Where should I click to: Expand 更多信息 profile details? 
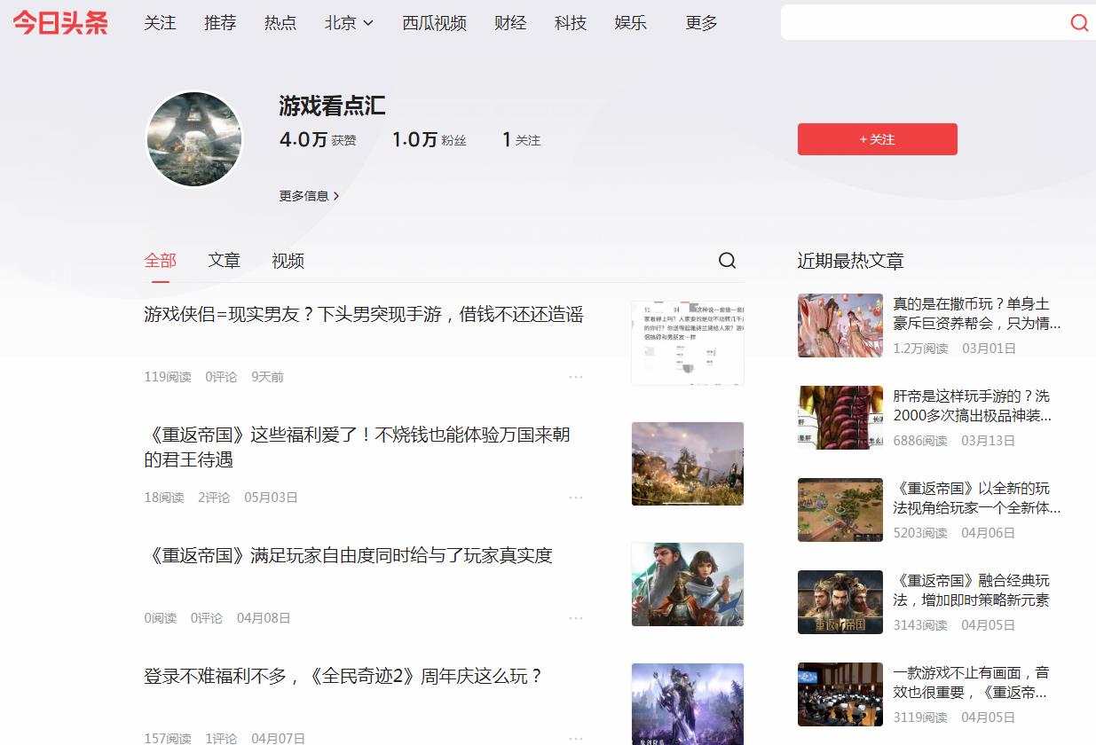tap(310, 196)
